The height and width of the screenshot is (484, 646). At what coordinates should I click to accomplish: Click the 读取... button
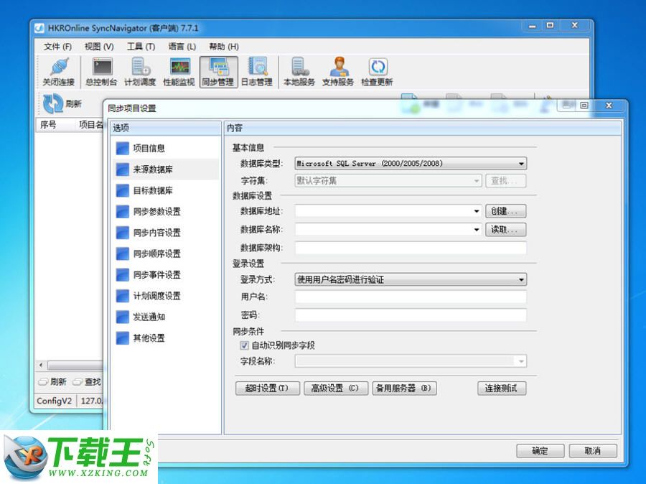505,230
